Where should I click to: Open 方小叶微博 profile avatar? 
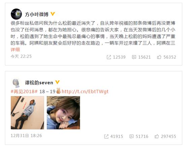click(x=16, y=14)
